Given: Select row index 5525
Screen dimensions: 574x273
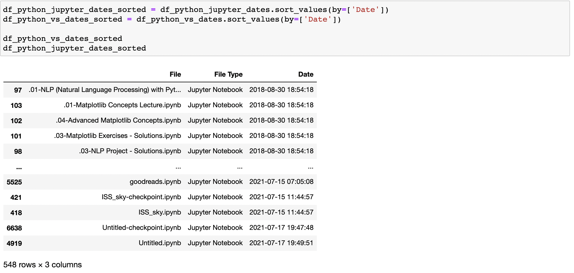Looking at the screenshot, I should point(14,182).
